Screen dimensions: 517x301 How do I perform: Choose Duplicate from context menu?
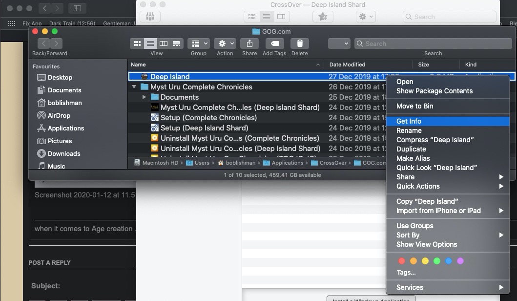point(448,149)
